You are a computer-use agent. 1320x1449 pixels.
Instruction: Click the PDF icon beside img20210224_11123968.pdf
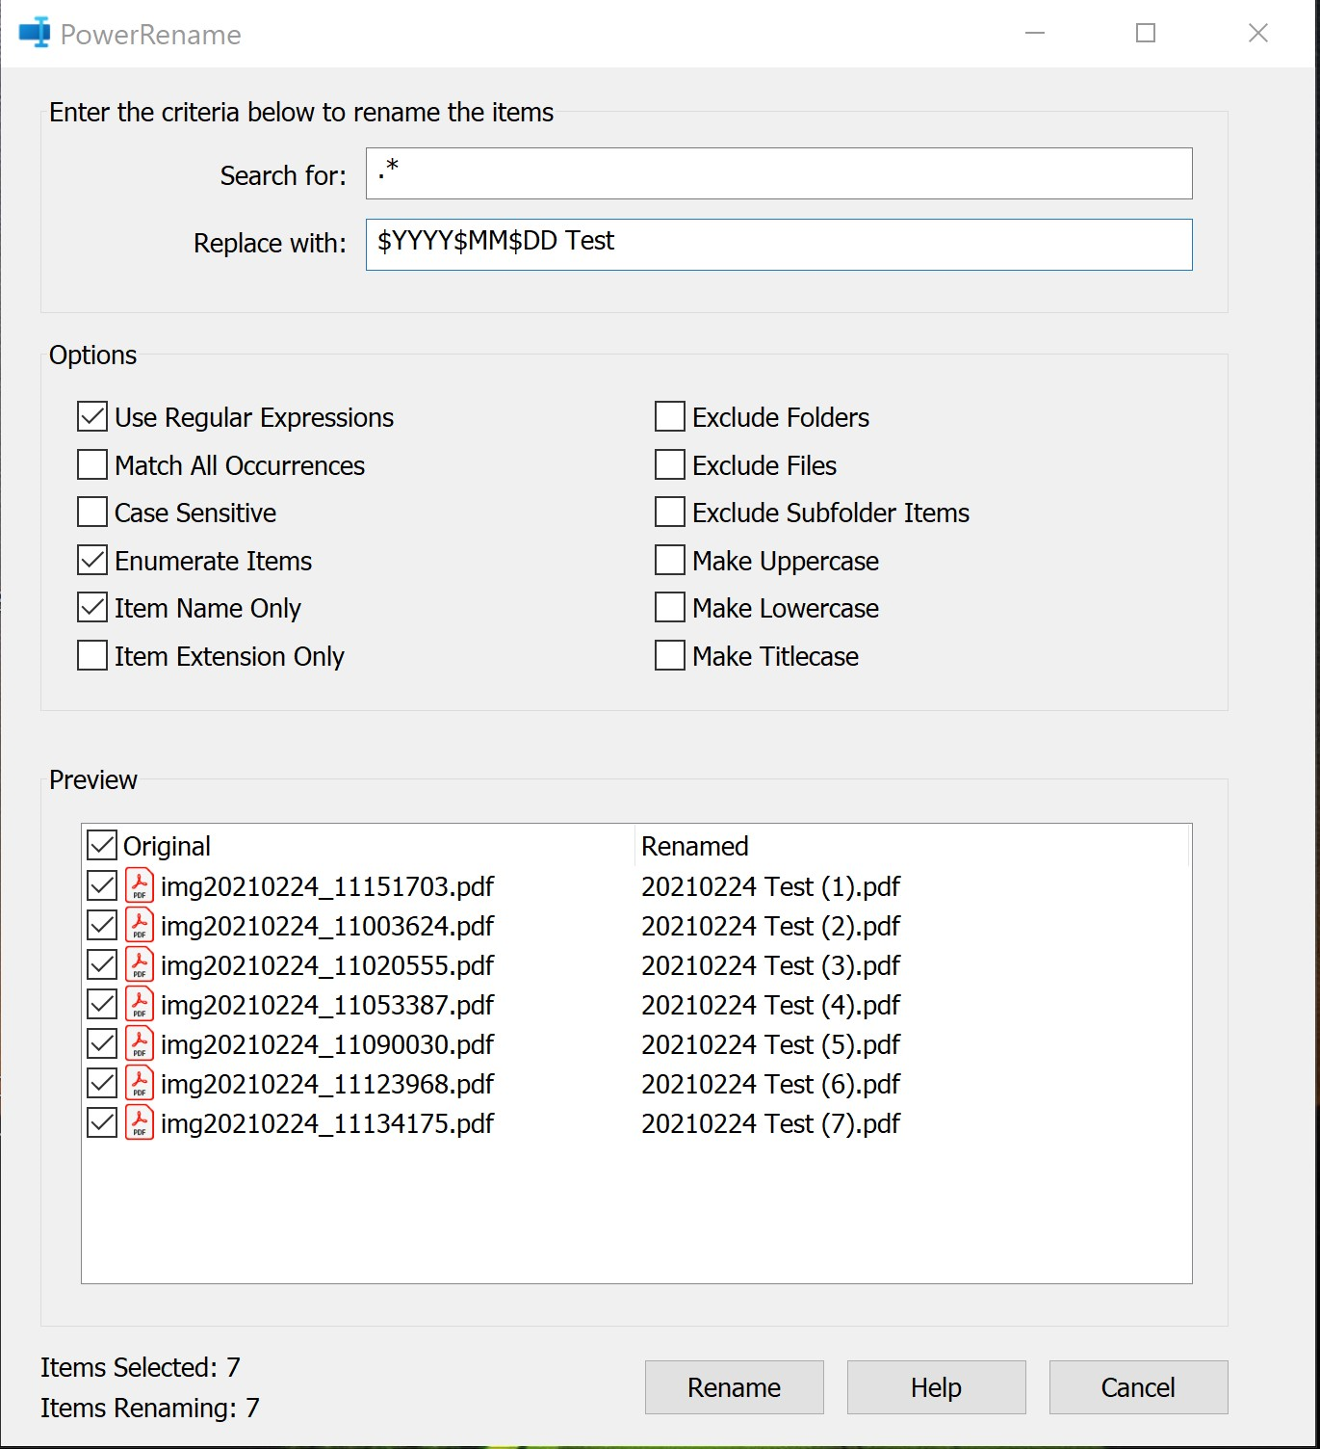(139, 1083)
